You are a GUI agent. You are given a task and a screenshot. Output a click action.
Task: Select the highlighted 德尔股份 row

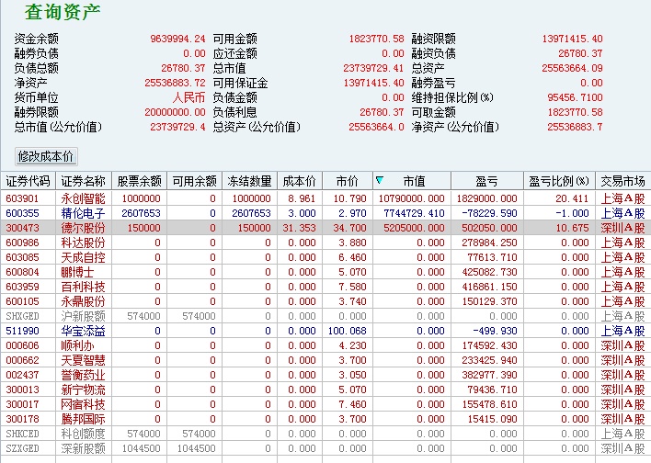pos(325,228)
